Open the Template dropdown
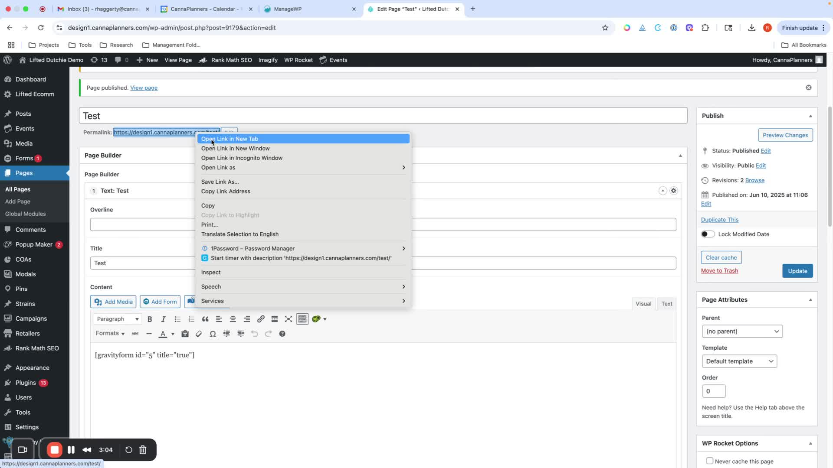 pos(739,361)
